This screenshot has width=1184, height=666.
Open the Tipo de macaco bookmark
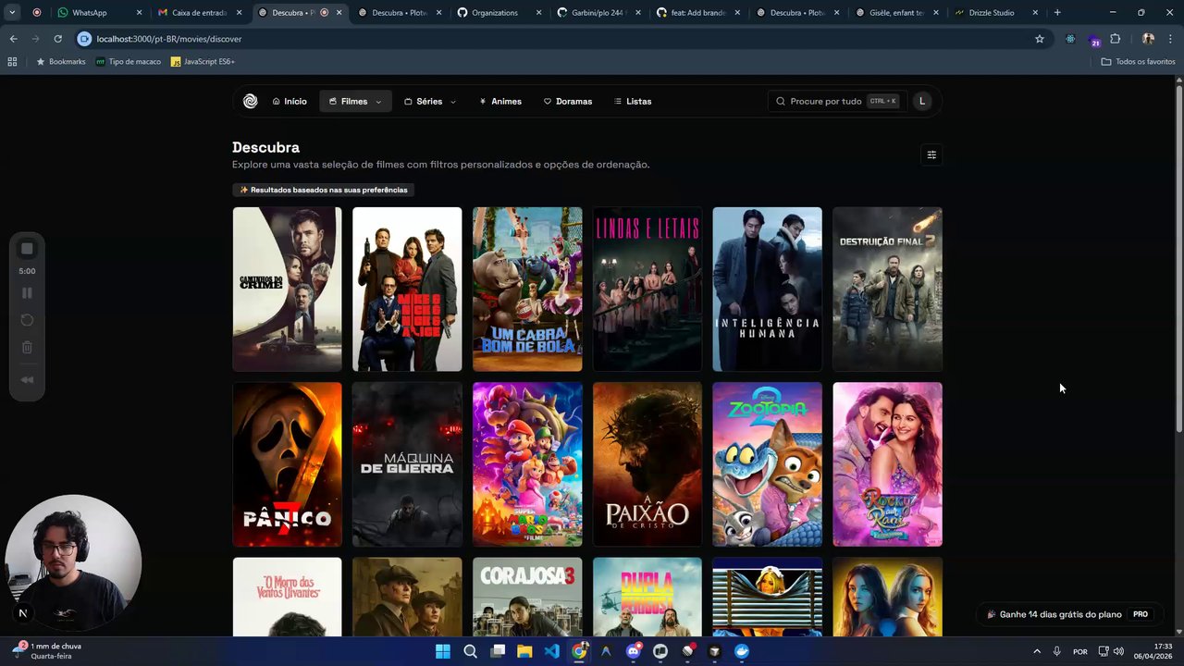tap(129, 62)
